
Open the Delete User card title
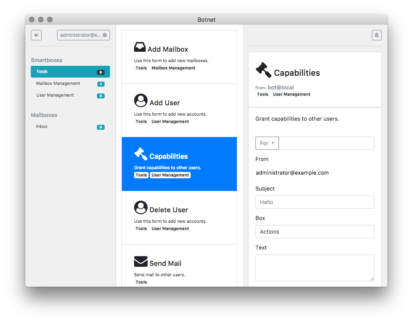point(168,210)
